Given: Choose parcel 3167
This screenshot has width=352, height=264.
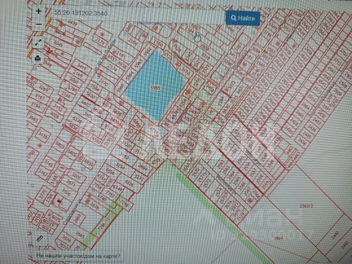Looking at the screenshot, I should pos(43,173).
